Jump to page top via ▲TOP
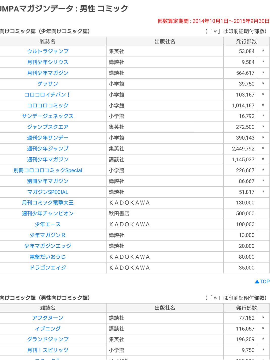271x360 pixels. (262, 282)
